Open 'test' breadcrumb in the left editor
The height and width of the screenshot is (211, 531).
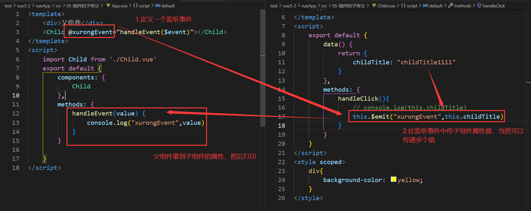pos(8,6)
